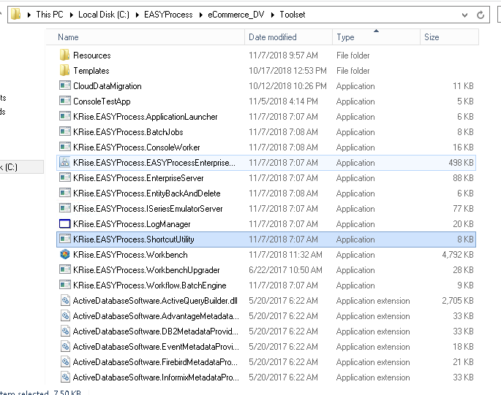
Task: Select KRise.EASYProcess.LogManager file name
Action: click(132, 224)
